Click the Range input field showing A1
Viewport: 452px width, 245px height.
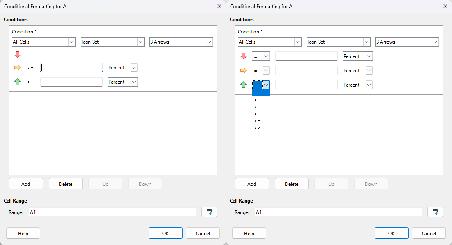tap(112, 212)
